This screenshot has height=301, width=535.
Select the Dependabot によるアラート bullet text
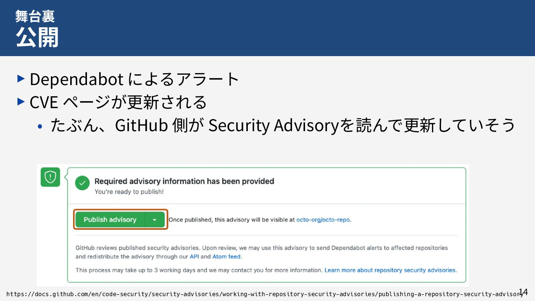coord(134,79)
